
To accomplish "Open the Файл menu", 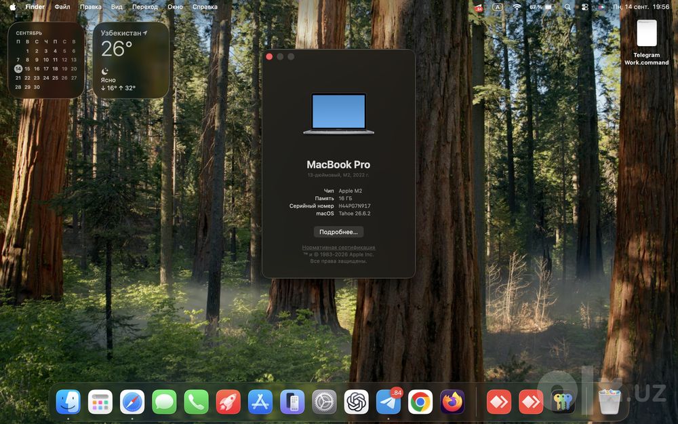I will [62, 7].
